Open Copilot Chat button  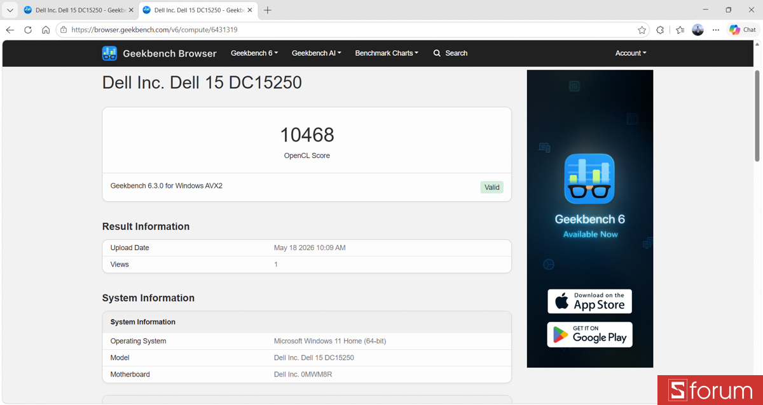pyautogui.click(x=743, y=30)
